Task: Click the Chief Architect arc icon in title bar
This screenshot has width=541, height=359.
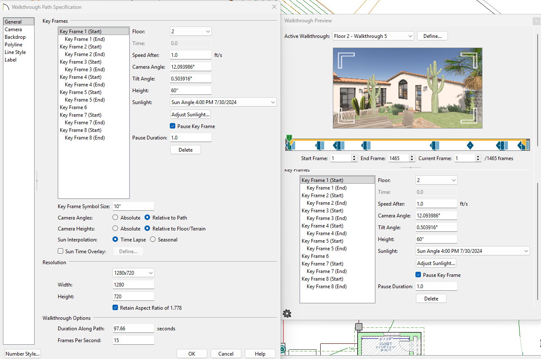Action: click(6, 7)
